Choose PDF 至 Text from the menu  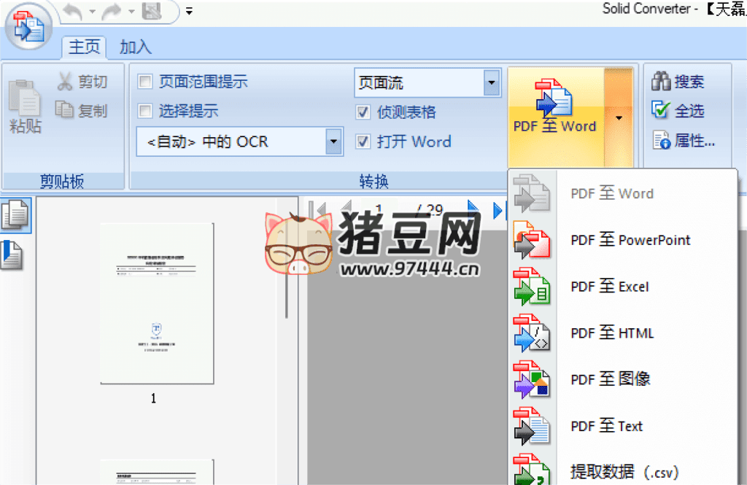(x=606, y=426)
